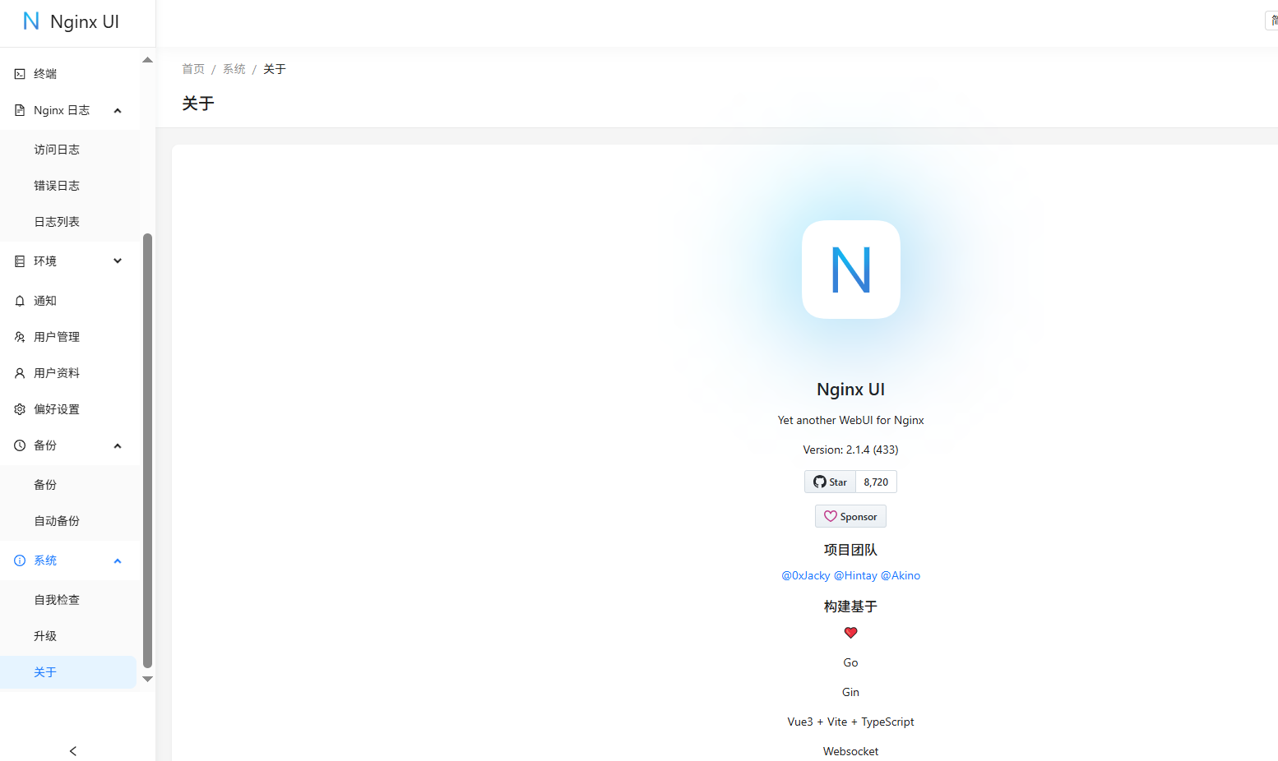
Task: Click the sidebar scrollbar up arrow
Action: pyautogui.click(x=148, y=60)
